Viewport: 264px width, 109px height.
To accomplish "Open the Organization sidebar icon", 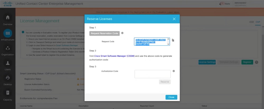I will coord(8,48).
